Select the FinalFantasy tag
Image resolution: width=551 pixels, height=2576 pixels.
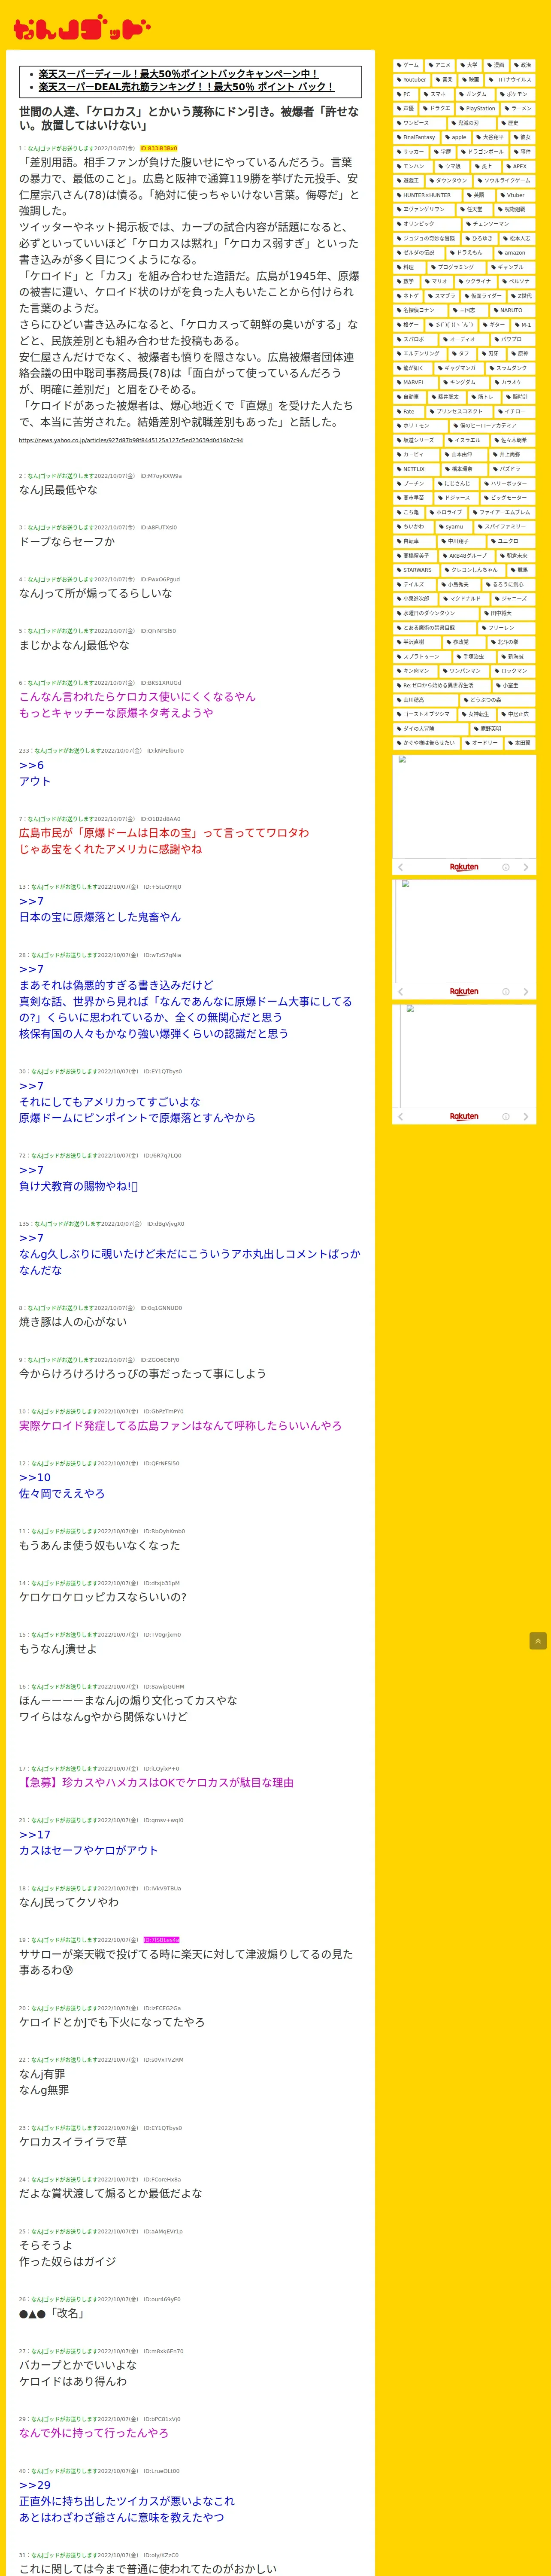coord(416,137)
